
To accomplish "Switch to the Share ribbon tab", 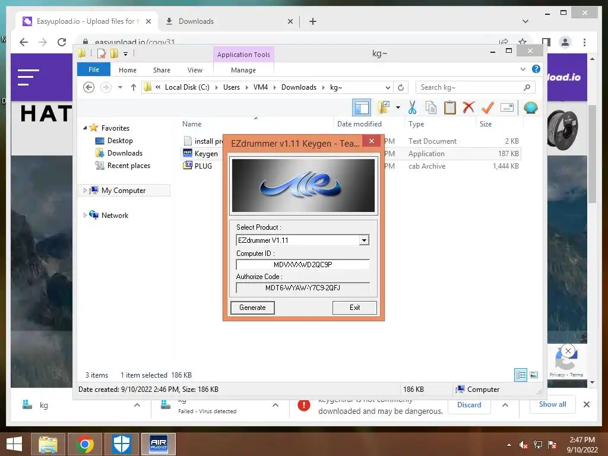I will 161,70.
